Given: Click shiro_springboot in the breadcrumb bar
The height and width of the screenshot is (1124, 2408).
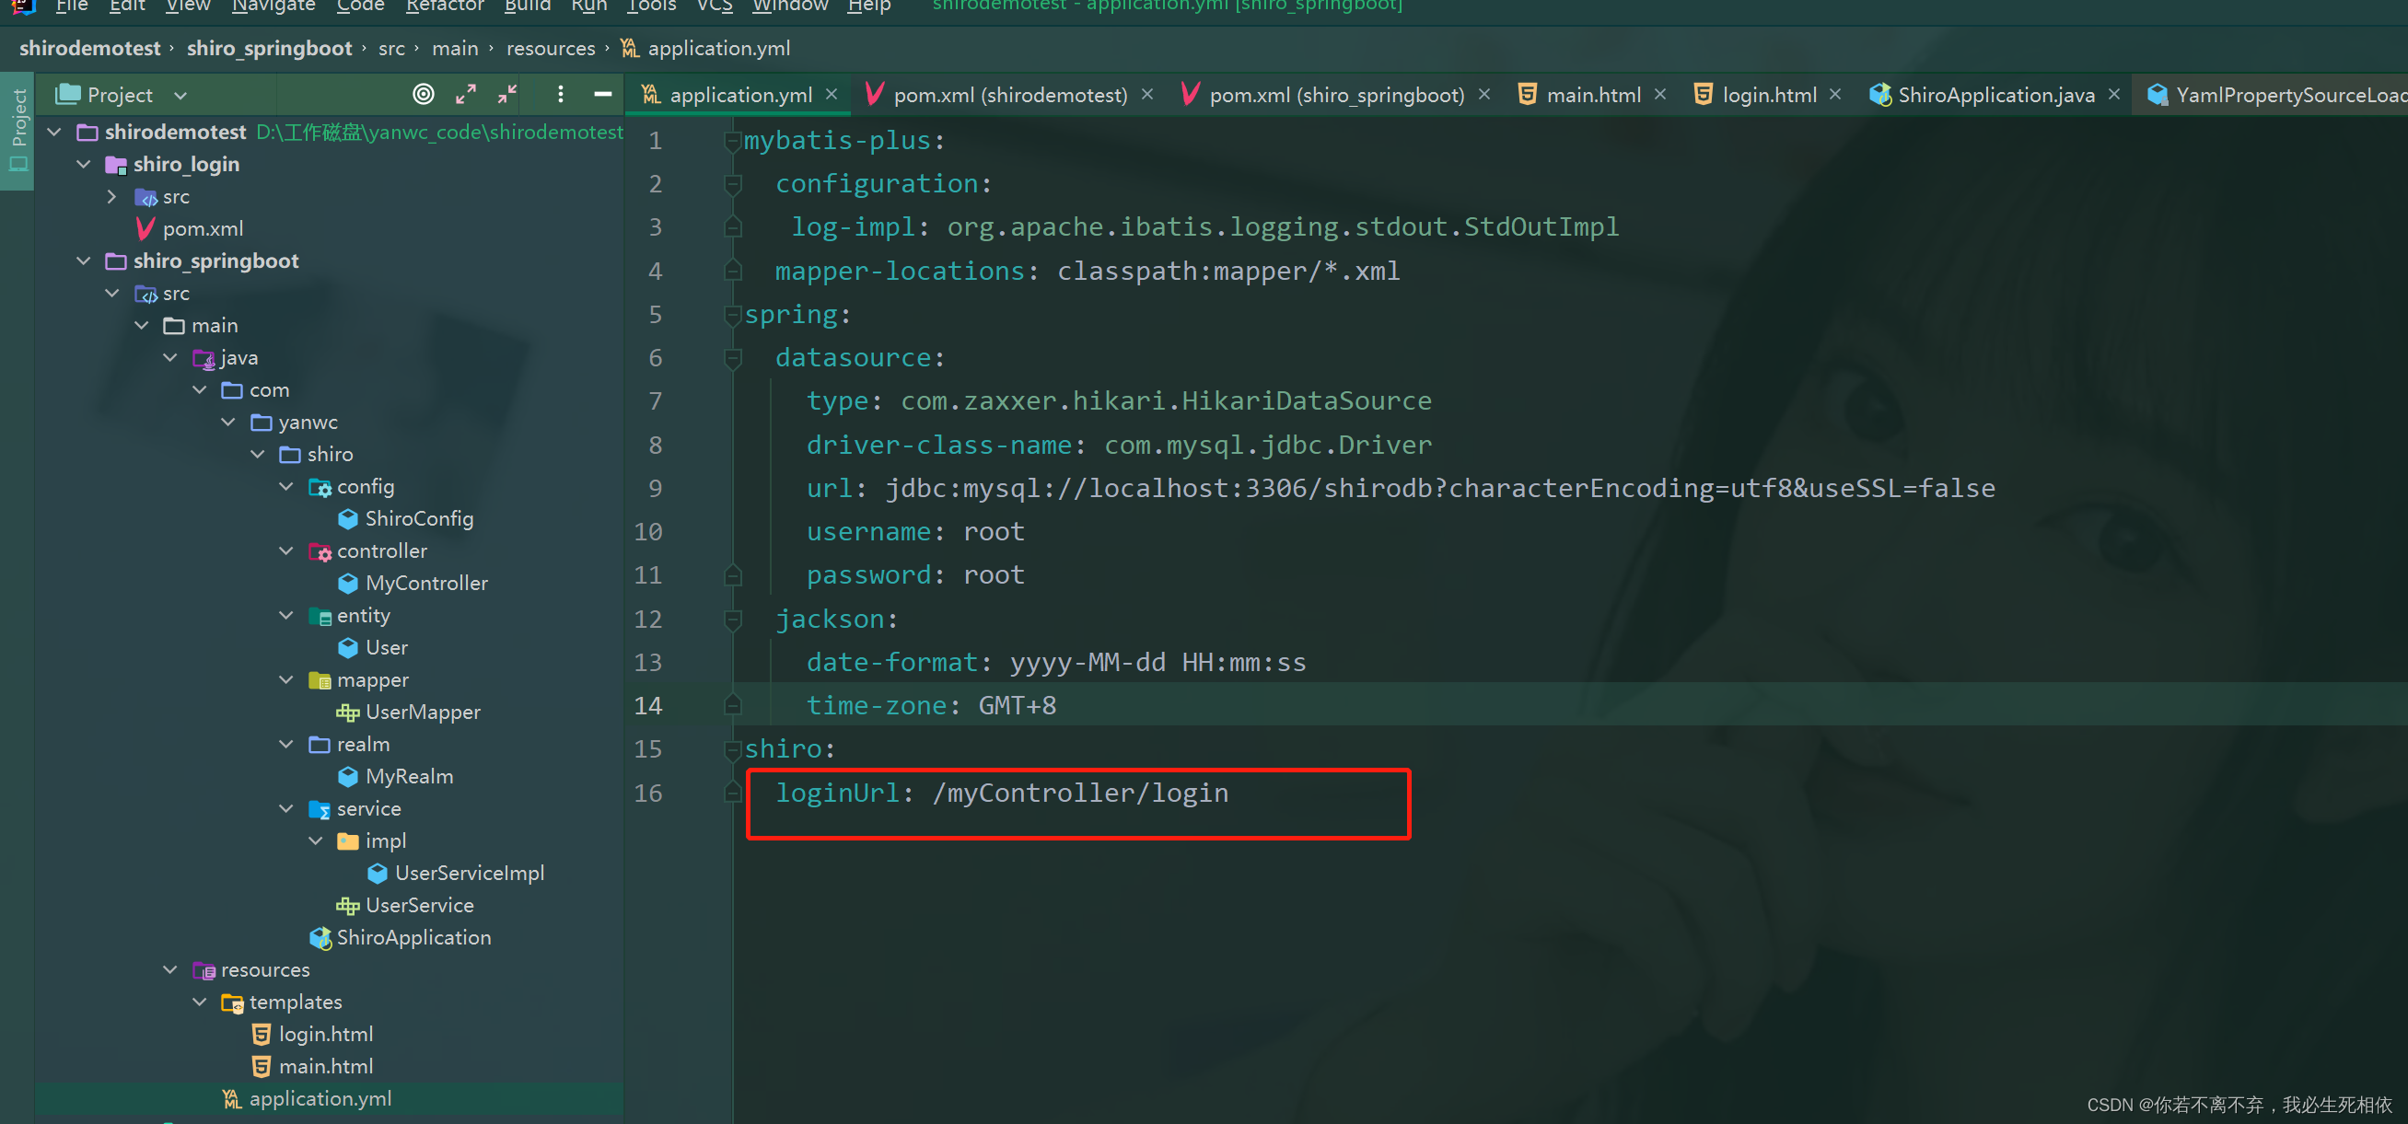Looking at the screenshot, I should (269, 49).
